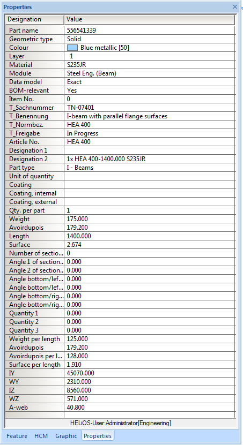This screenshot has height=445, width=243.
Task: Select the Number of sections row label
Action: (35, 253)
